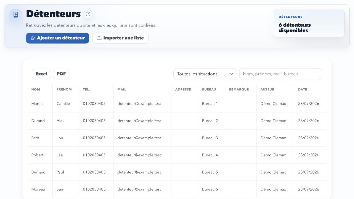Click first name Léa
354x199 pixels.
tap(60, 155)
